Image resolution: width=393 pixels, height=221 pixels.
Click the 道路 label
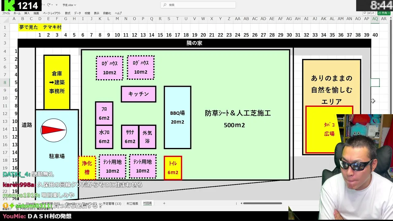click(x=27, y=125)
